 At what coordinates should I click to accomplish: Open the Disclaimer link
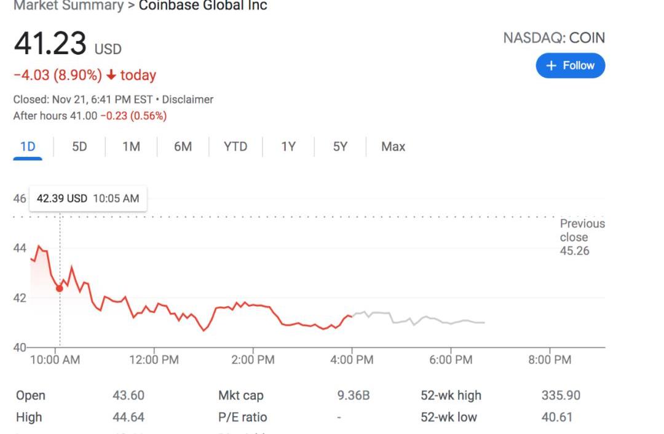coord(188,99)
